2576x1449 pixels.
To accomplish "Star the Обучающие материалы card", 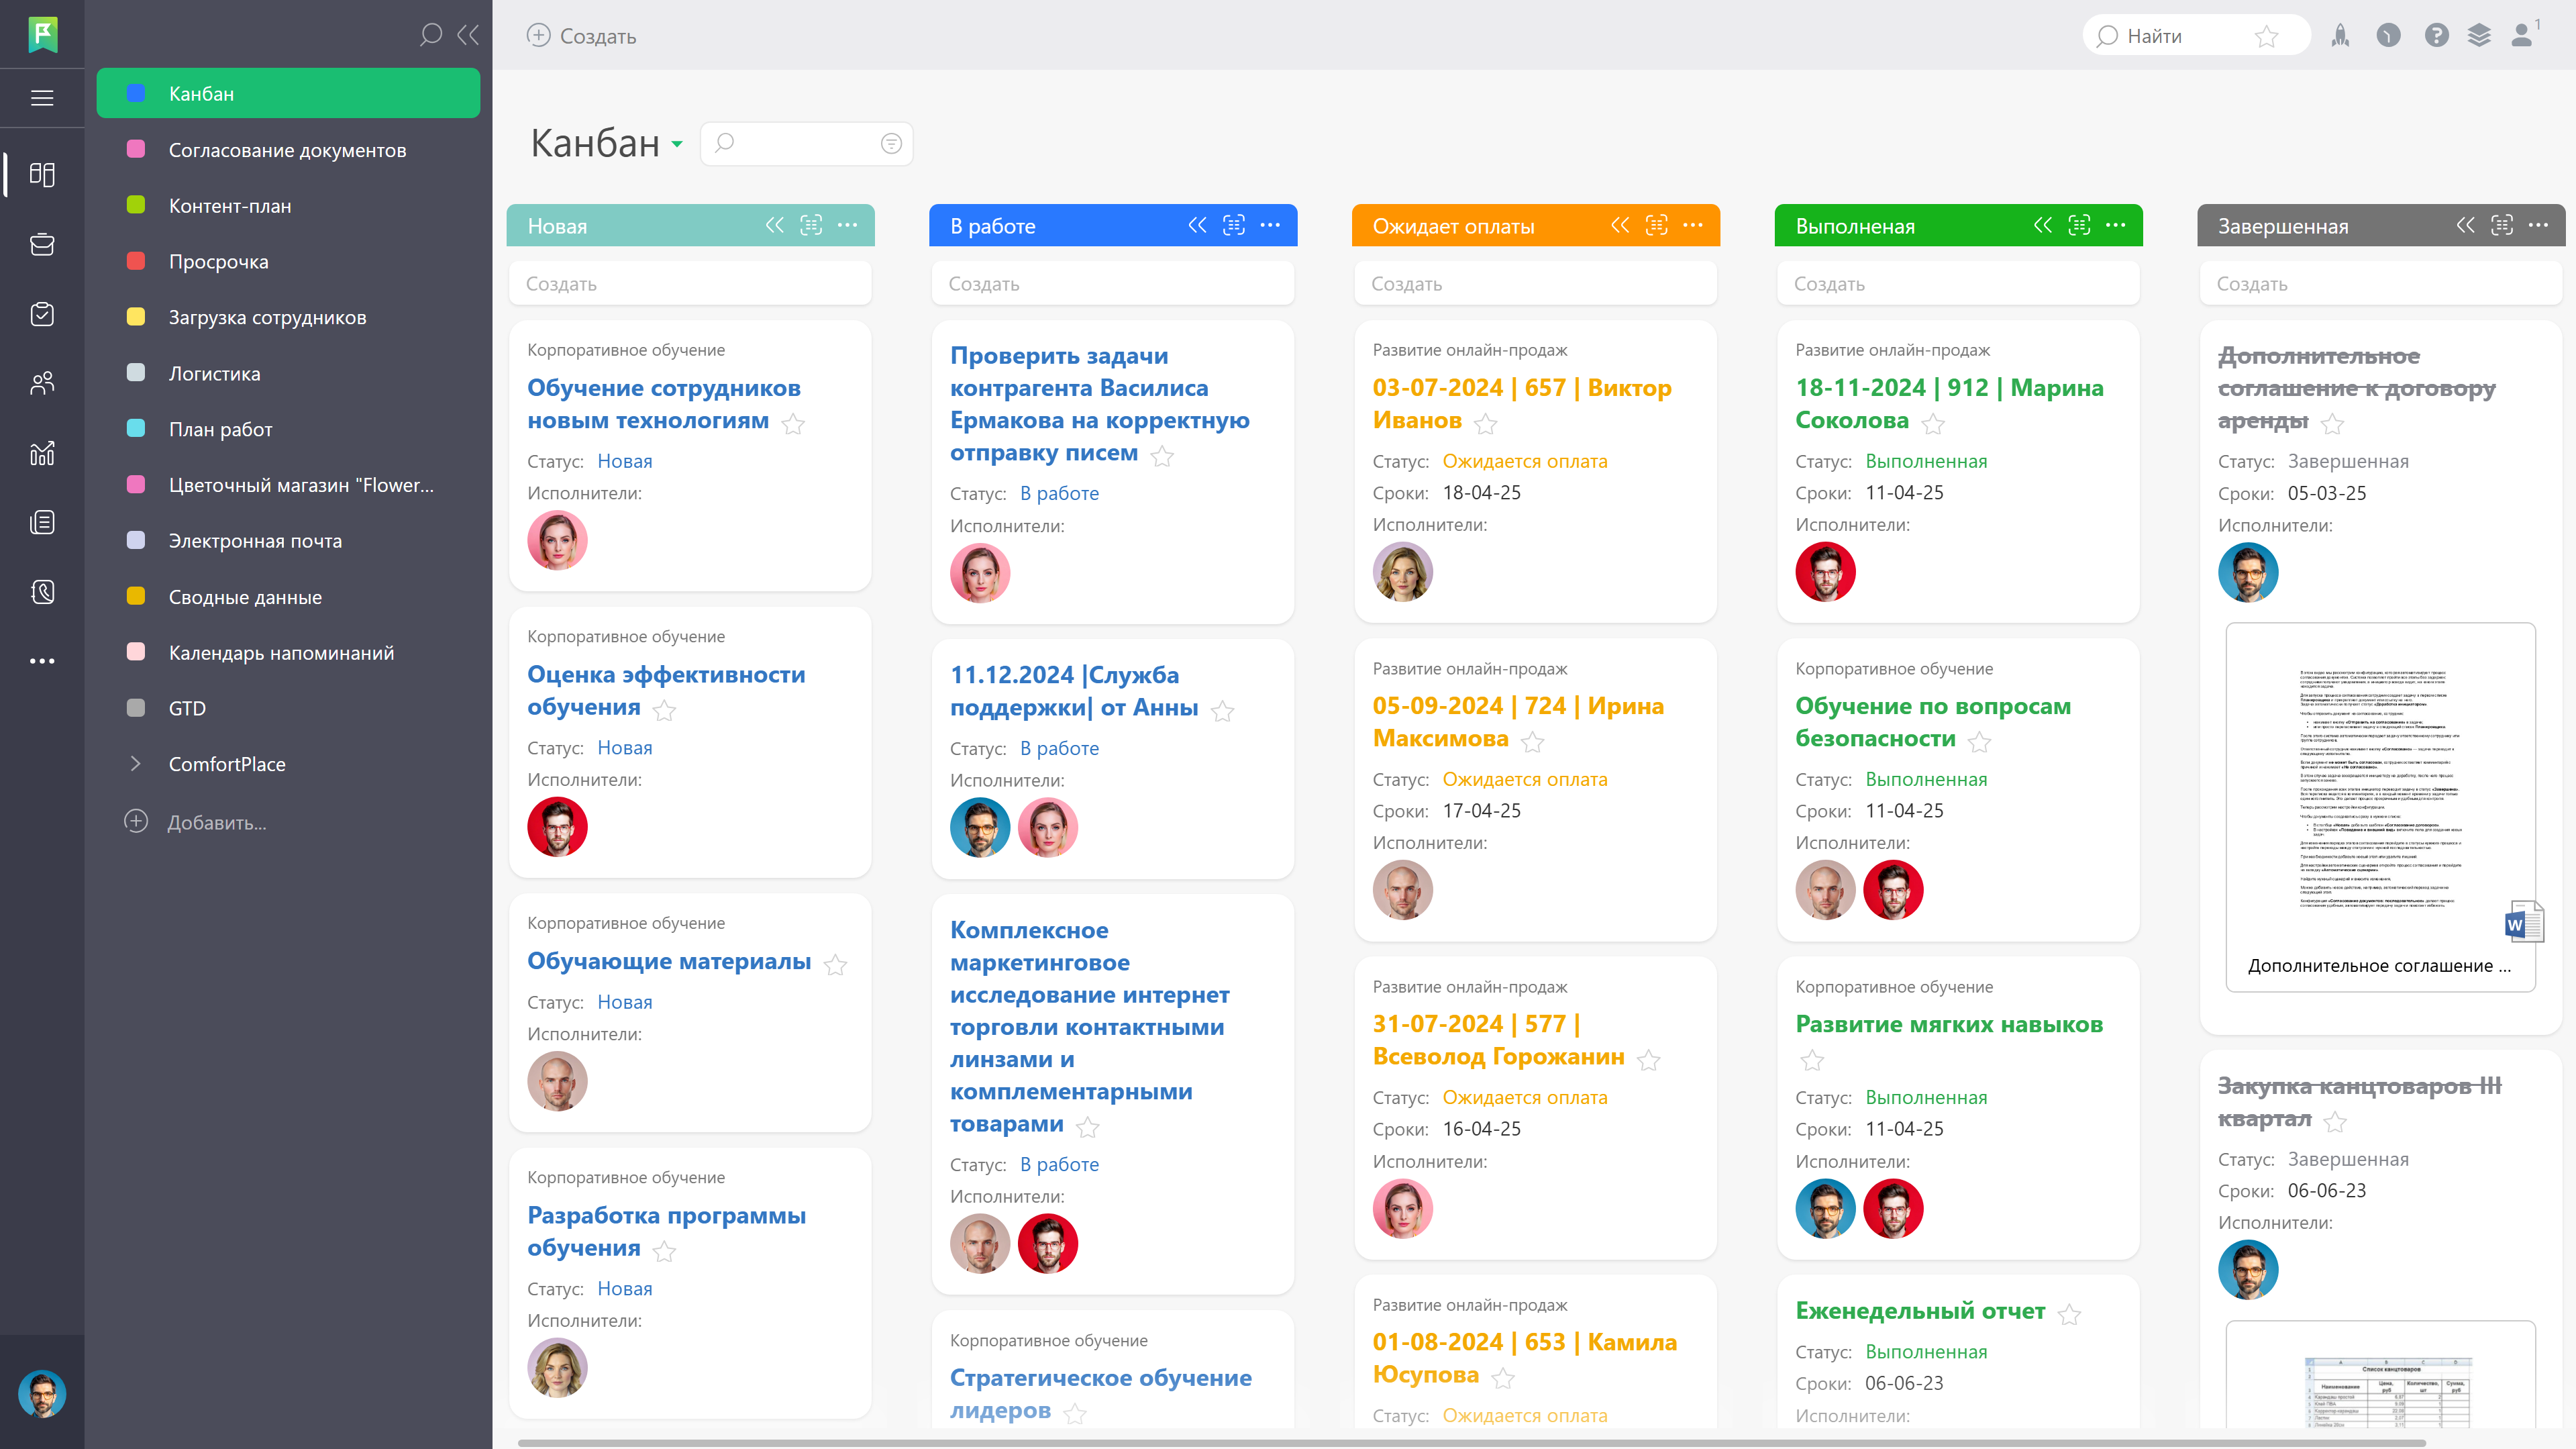I will (x=835, y=965).
